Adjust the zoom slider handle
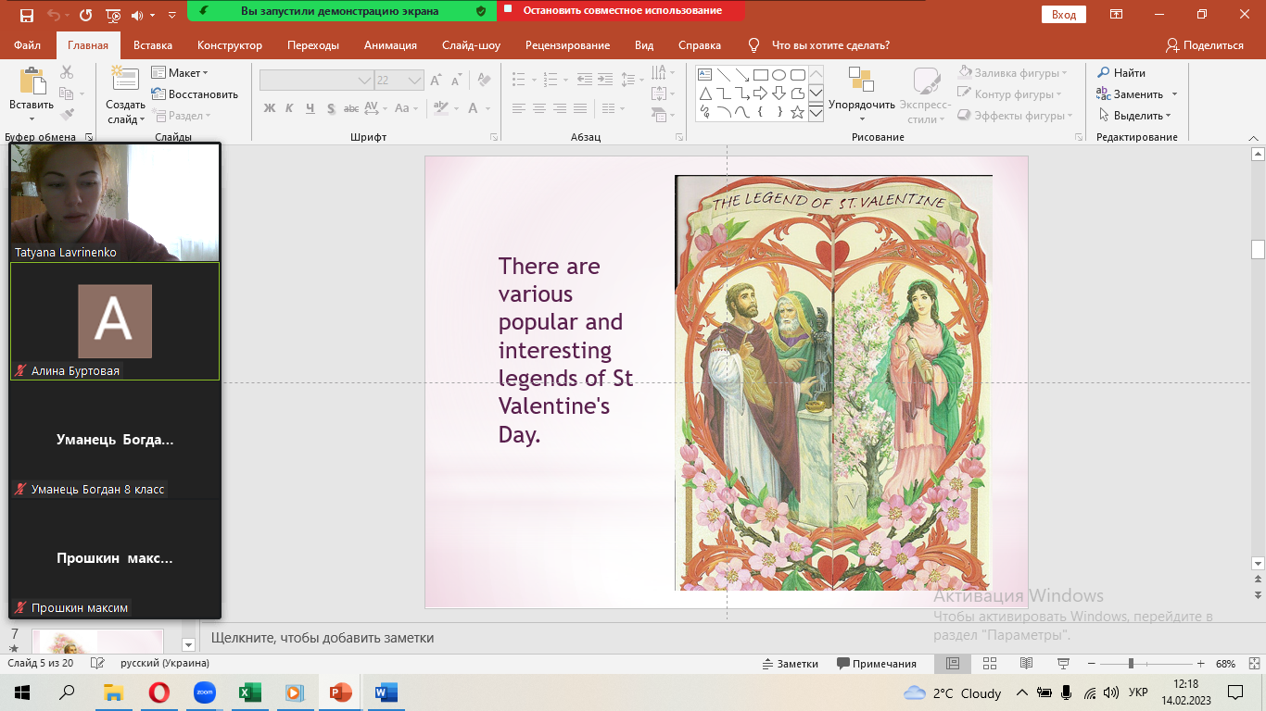The width and height of the screenshot is (1266, 711). tap(1131, 664)
